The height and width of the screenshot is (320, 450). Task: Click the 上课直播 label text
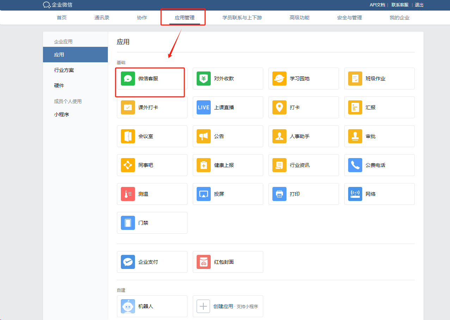(x=224, y=107)
